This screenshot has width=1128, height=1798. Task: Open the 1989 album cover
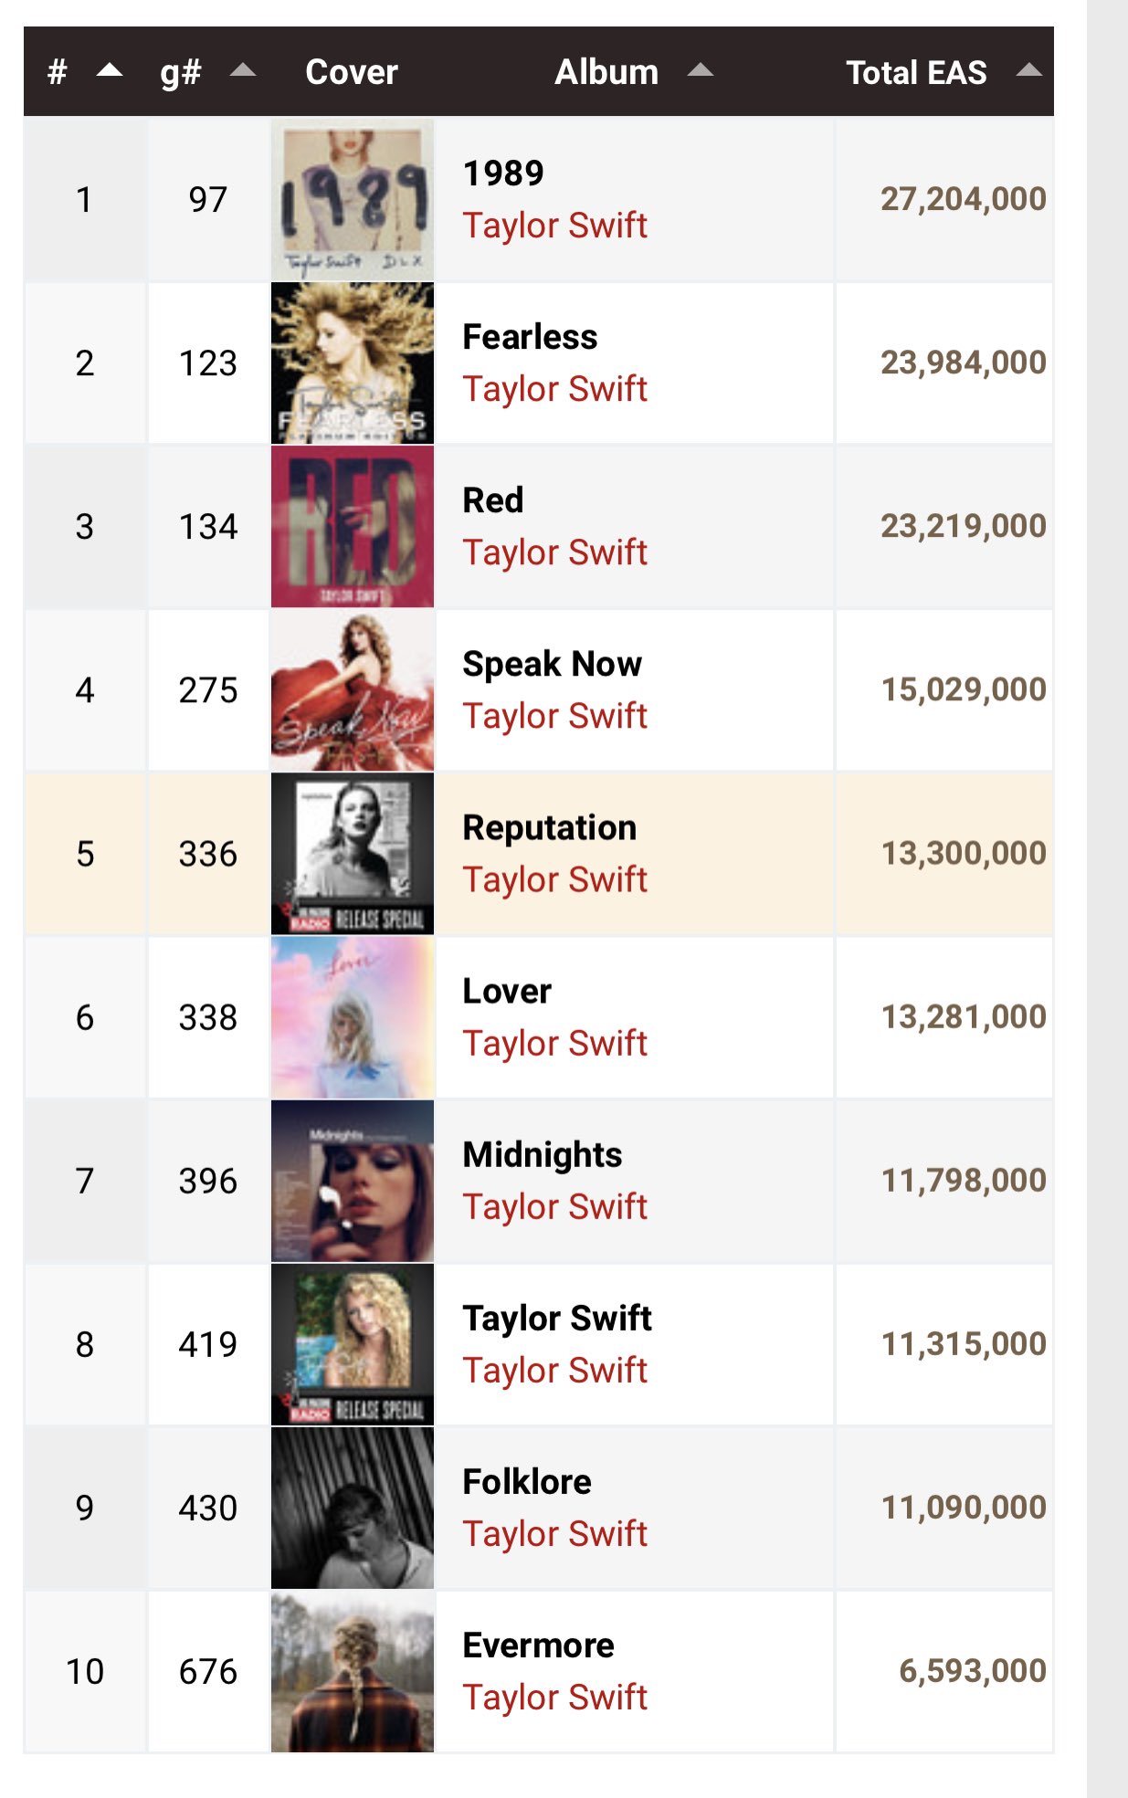(353, 199)
